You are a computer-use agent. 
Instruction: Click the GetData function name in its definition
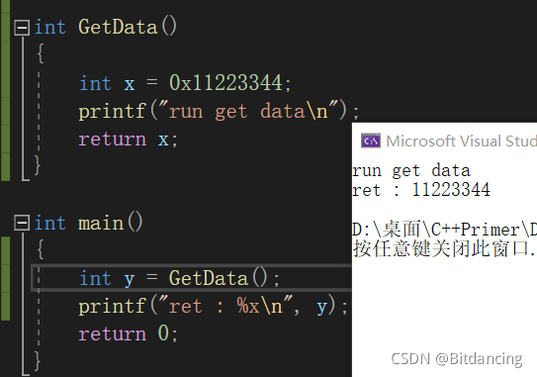click(x=118, y=27)
